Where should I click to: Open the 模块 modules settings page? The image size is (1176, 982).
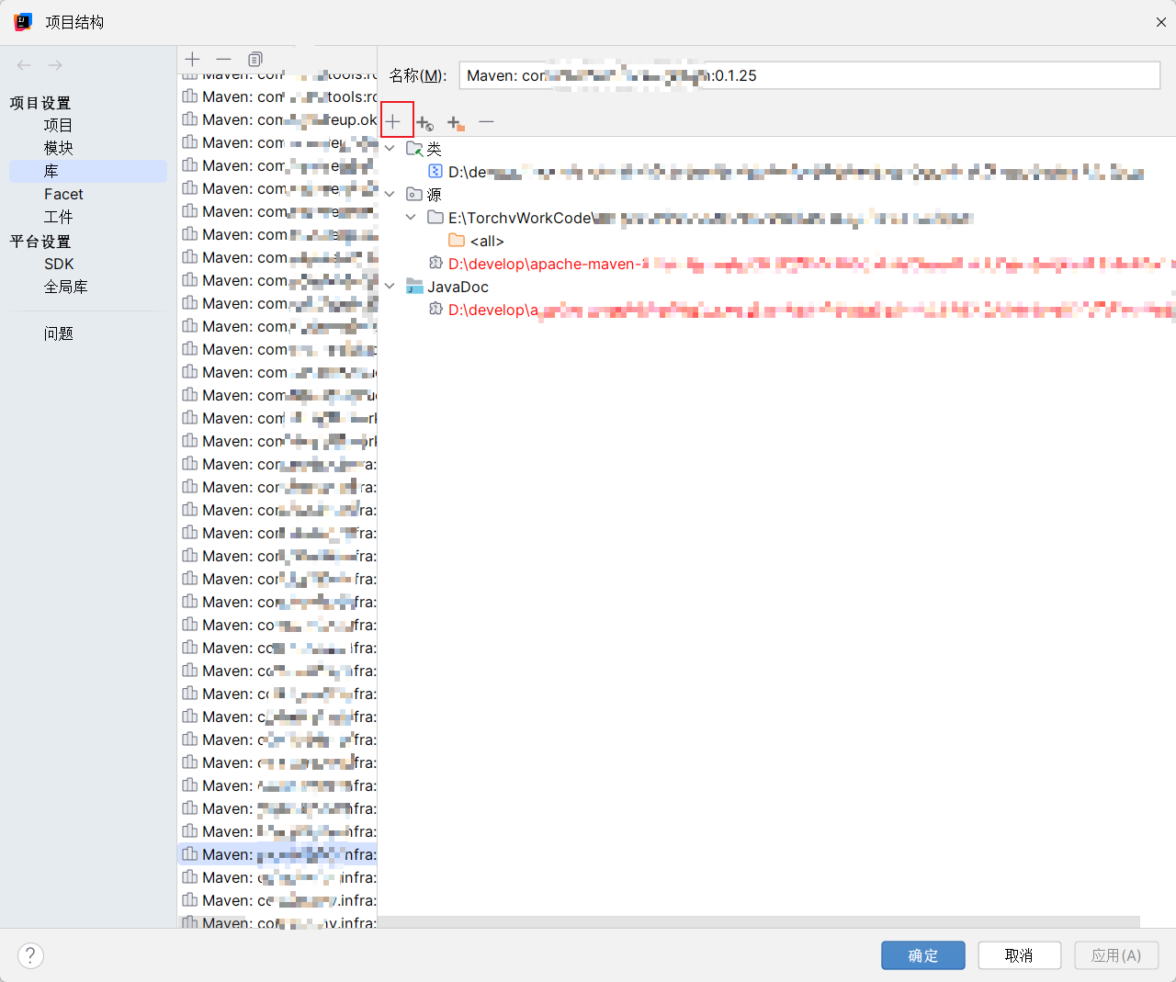point(58,148)
